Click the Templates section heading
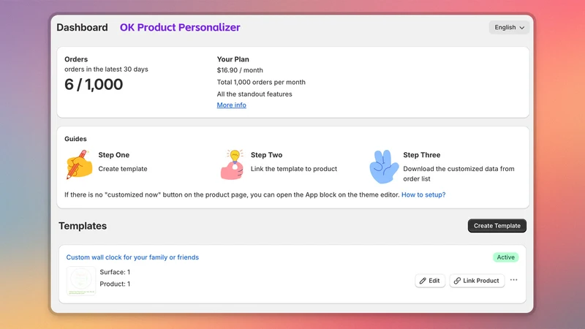Viewport: 585px width, 329px height. tap(83, 226)
